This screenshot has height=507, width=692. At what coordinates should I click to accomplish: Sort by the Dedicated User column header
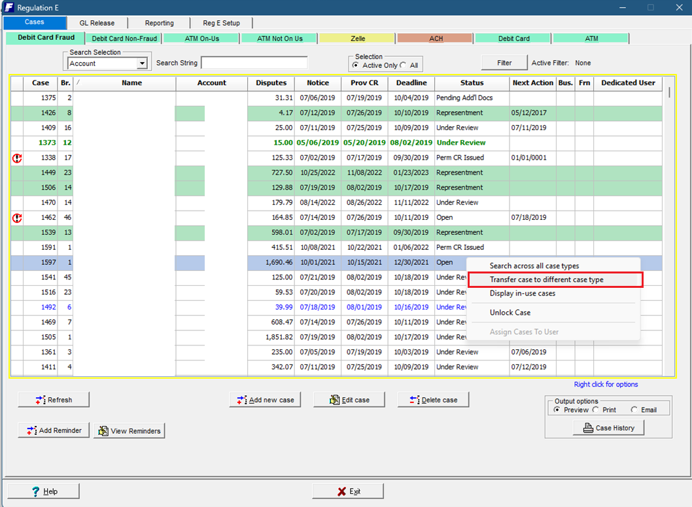[x=628, y=83]
